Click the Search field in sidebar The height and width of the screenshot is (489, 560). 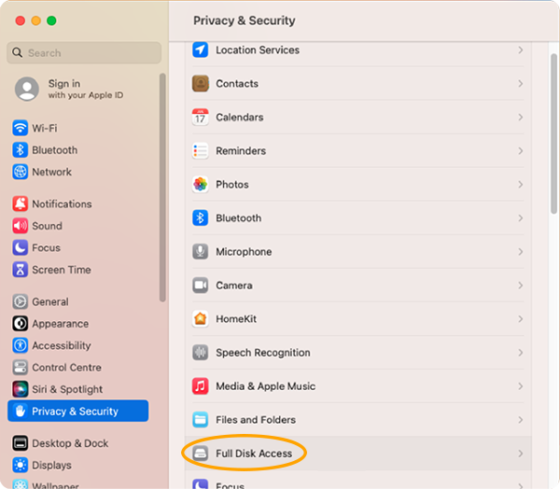pyautogui.click(x=84, y=53)
